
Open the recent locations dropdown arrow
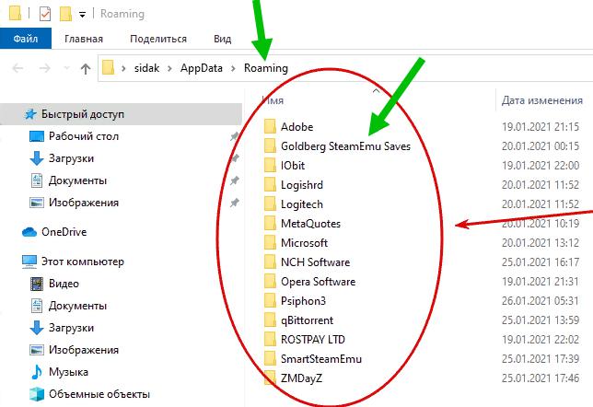[x=67, y=68]
